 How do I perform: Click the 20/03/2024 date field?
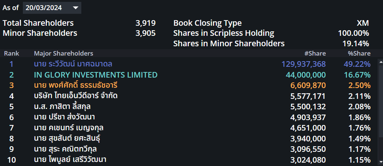(52, 8)
